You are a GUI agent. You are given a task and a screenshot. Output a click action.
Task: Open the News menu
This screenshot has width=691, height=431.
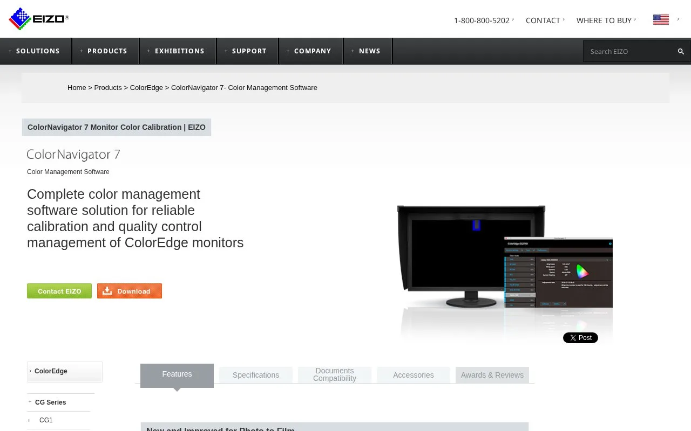[368, 51]
